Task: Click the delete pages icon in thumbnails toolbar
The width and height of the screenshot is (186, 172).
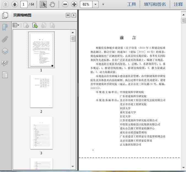Action: (x=26, y=25)
